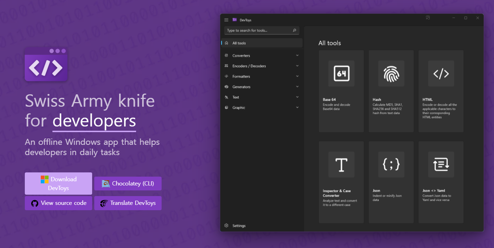Click the compact overlay icon in title bar
The height and width of the screenshot is (248, 494).
pyautogui.click(x=428, y=18)
